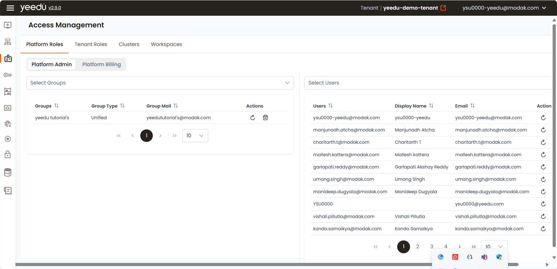Click the horizontal scrollbar at the bottom
Screen dimensions: 557x269
pyautogui.click(x=267, y=265)
